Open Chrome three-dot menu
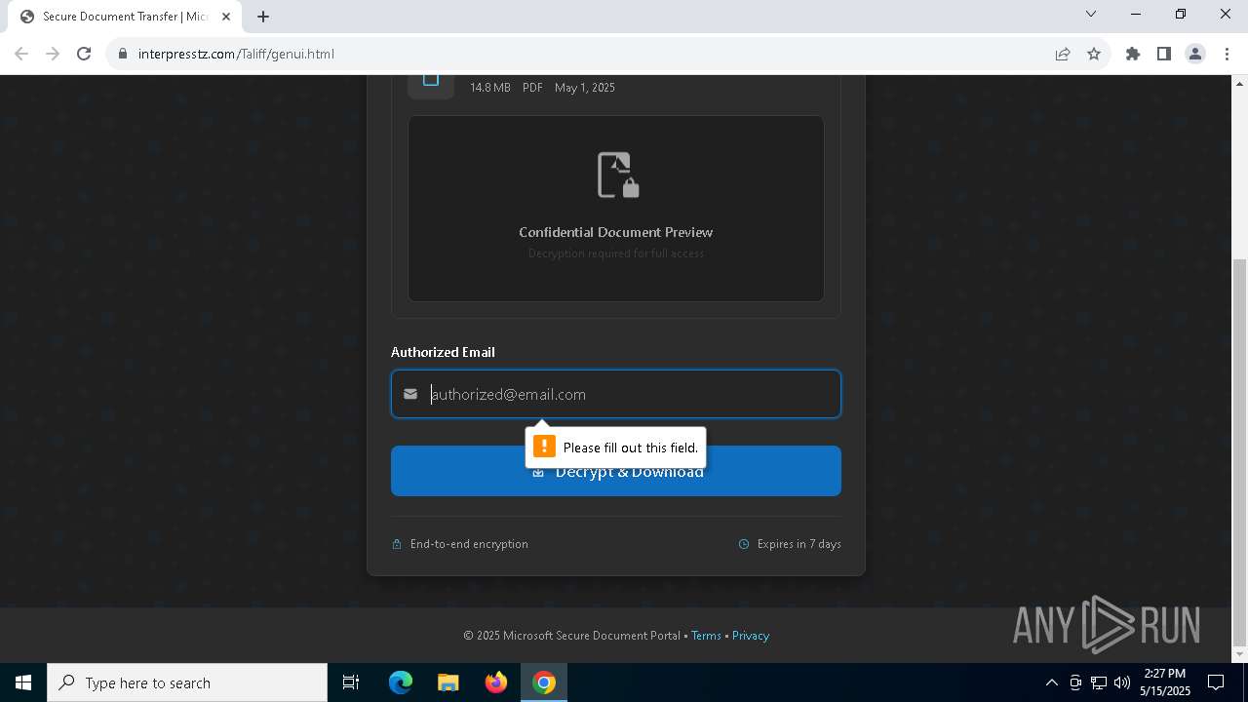 [1227, 54]
